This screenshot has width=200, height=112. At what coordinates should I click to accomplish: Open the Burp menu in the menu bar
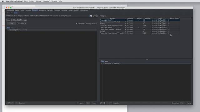pos(26,1)
